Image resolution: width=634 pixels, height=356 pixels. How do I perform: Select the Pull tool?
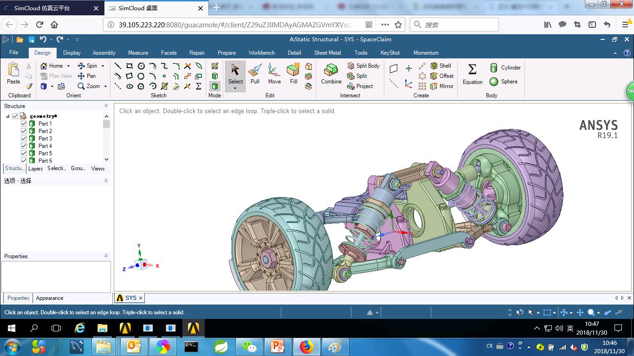[x=255, y=74]
